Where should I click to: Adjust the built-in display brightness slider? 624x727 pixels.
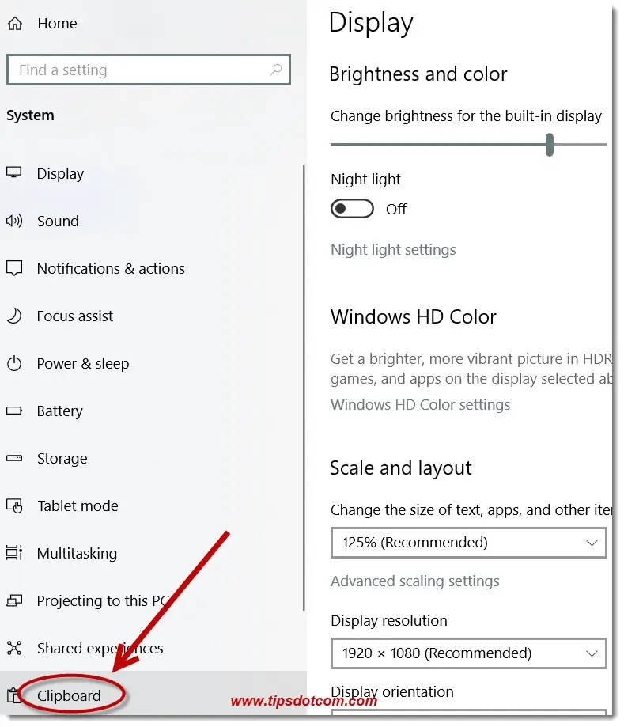549,145
